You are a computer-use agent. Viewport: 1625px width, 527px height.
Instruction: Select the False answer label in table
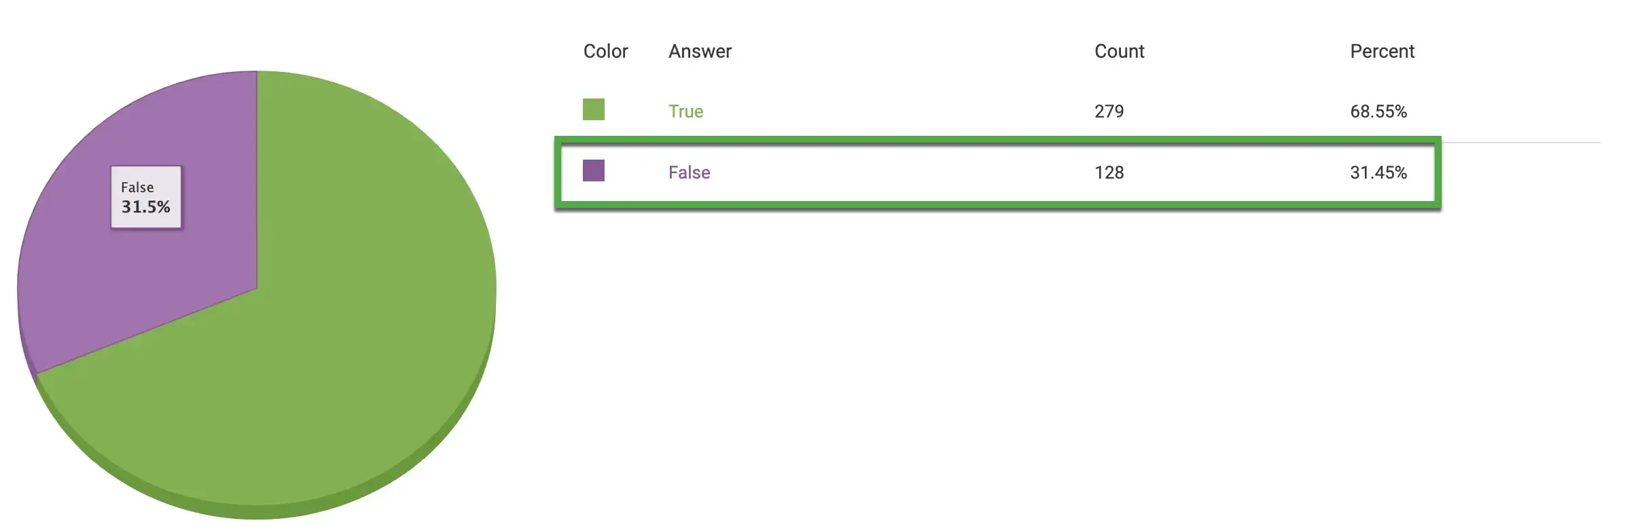[x=689, y=172]
